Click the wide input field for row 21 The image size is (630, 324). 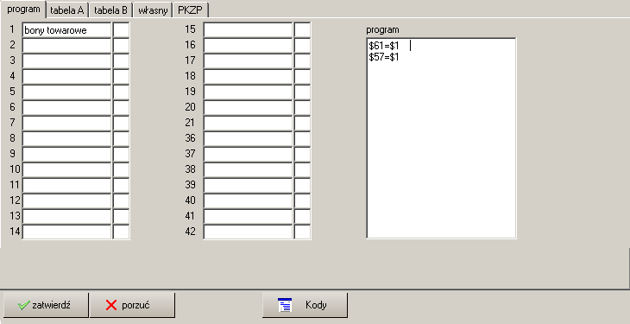[248, 124]
